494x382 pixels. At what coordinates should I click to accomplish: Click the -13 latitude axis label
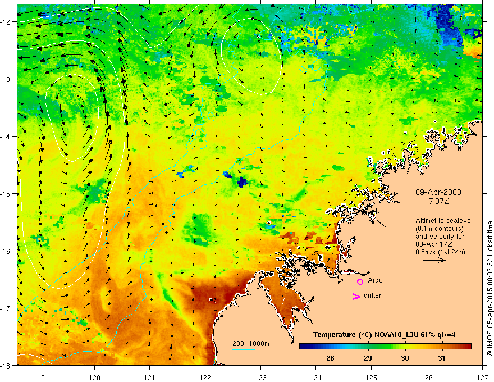6,79
